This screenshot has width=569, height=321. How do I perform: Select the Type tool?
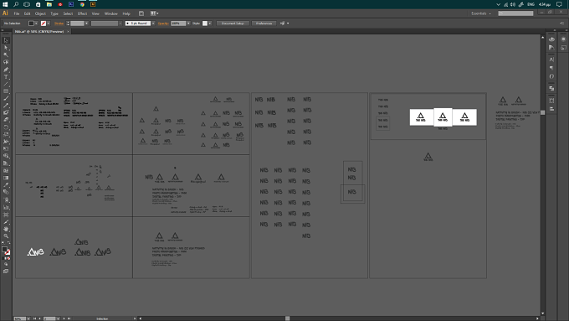6,77
